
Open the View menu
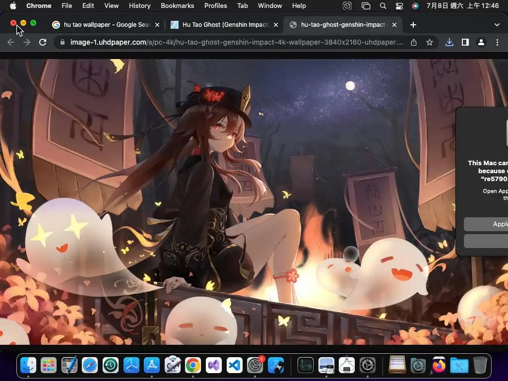pyautogui.click(x=111, y=6)
